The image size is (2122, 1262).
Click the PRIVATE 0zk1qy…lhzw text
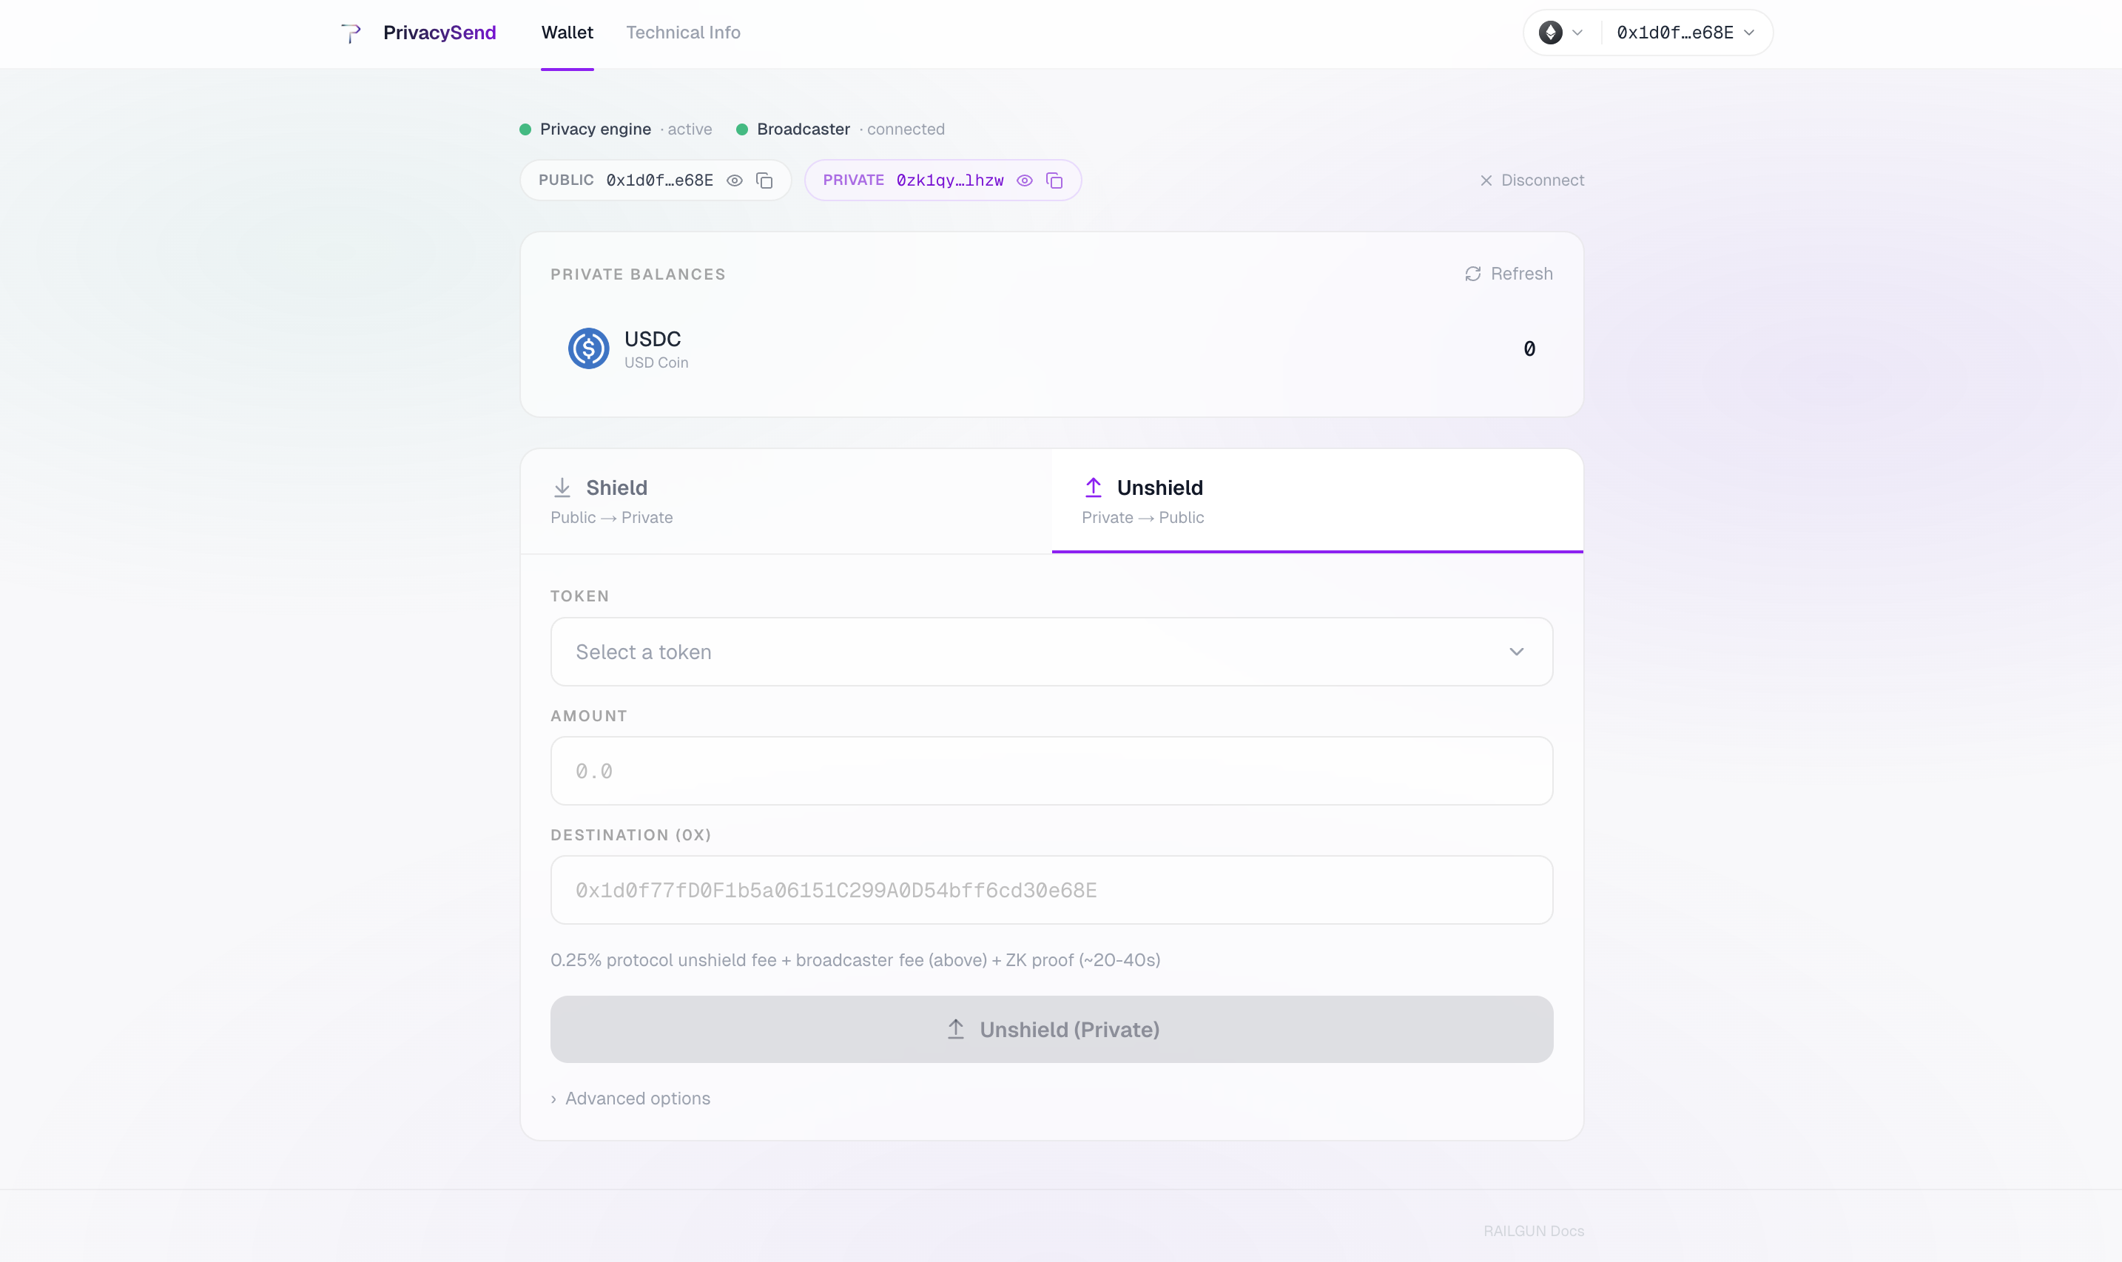(912, 180)
